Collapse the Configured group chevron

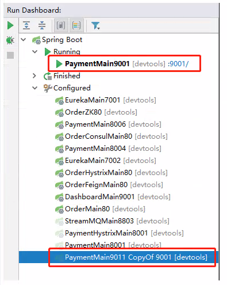tap(35, 88)
